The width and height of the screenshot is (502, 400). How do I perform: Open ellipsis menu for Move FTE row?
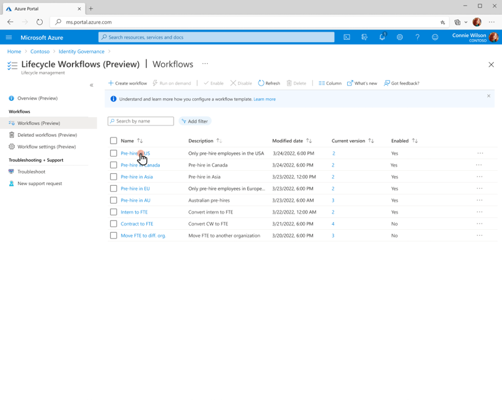(x=479, y=236)
